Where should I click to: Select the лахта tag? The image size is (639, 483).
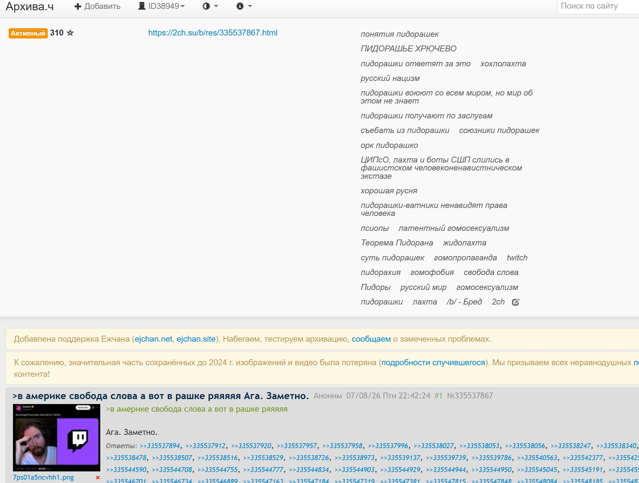[425, 302]
